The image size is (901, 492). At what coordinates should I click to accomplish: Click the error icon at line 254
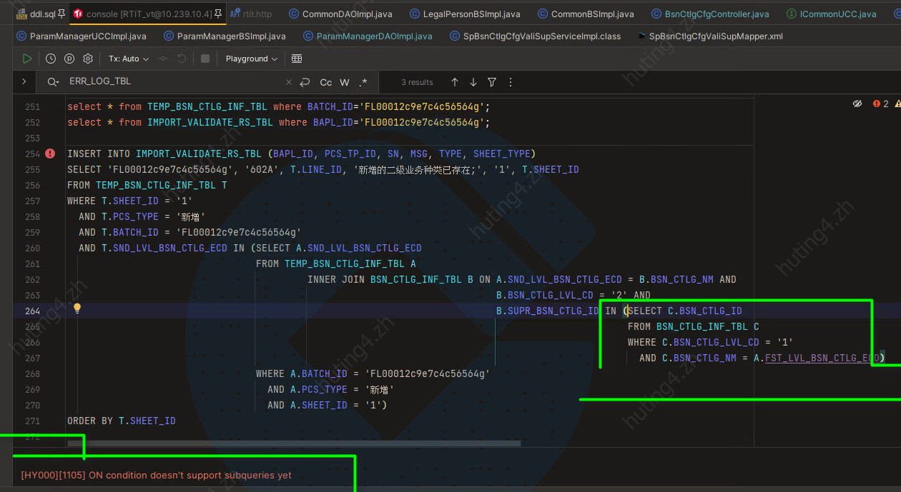pyautogui.click(x=50, y=154)
